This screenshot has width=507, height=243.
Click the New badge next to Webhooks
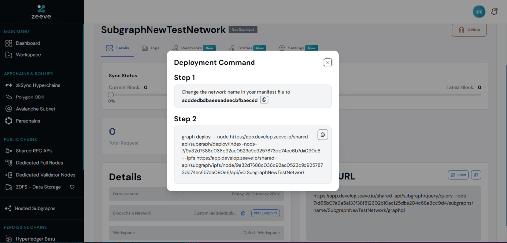coord(209,48)
